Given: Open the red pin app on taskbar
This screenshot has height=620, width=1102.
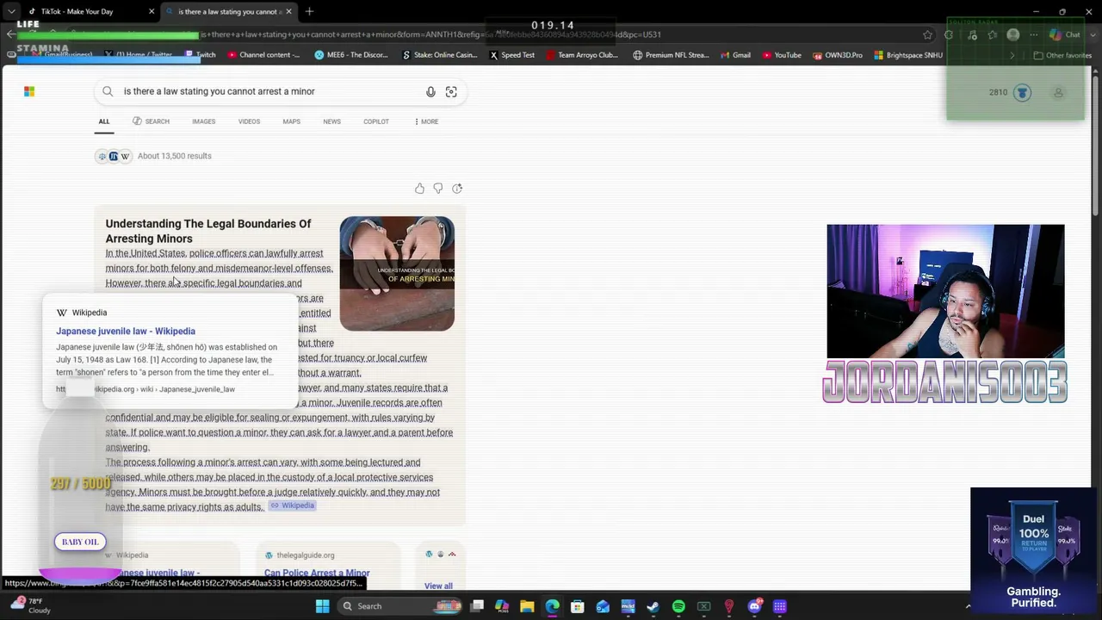Looking at the screenshot, I should (729, 606).
